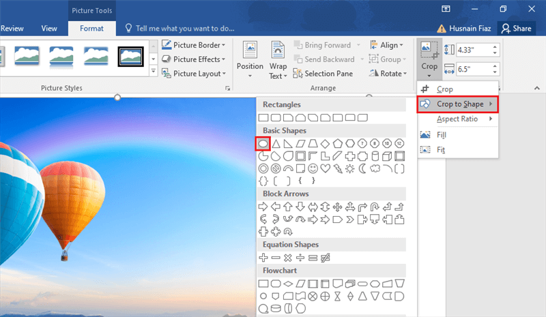
Task: Click the shape width field showing 6.5"
Action: [x=473, y=69]
